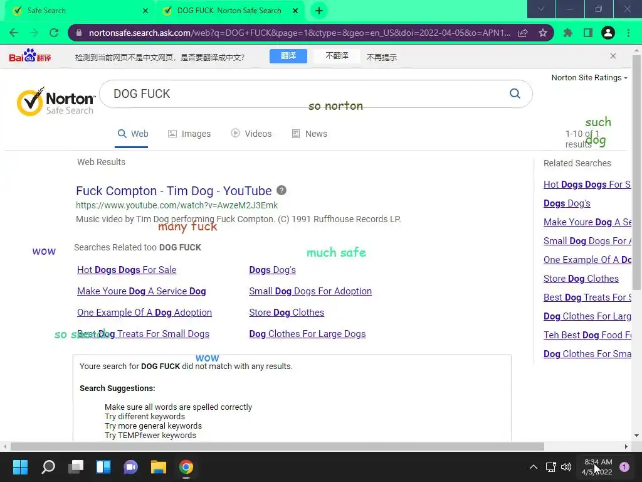
Task: Select the News results tab
Action: click(x=309, y=134)
